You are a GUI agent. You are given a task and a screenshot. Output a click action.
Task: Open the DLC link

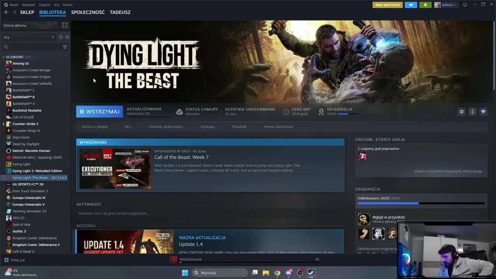coord(128,127)
